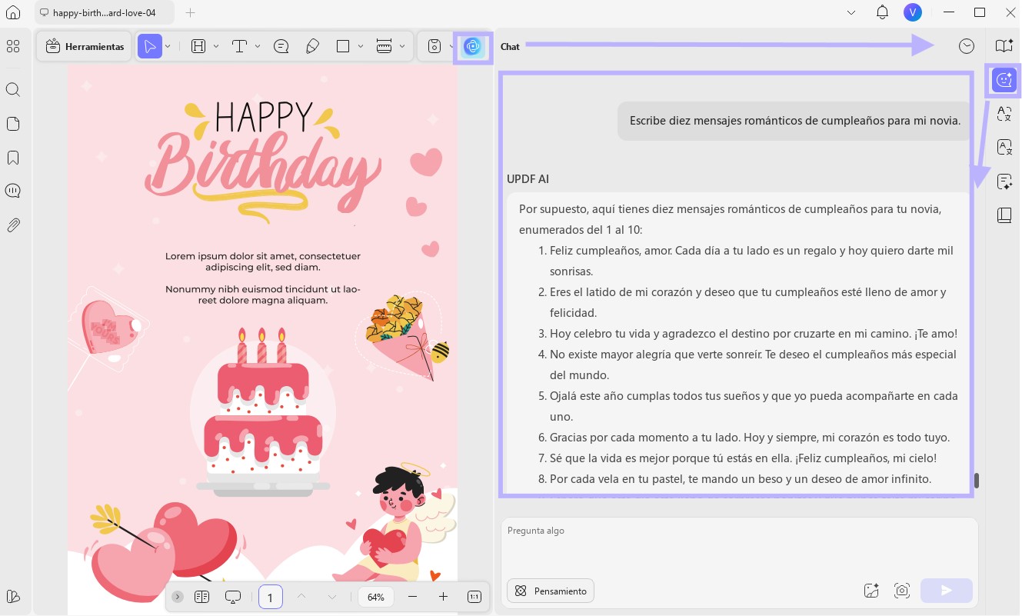Viewport: 1022px width, 616px height.
Task: Select the rectangle shape tool
Action: coord(344,47)
